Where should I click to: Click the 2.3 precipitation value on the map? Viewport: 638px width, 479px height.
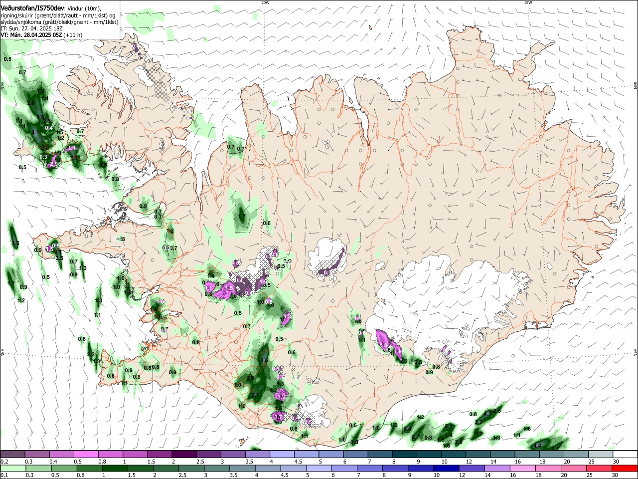(x=255, y=395)
